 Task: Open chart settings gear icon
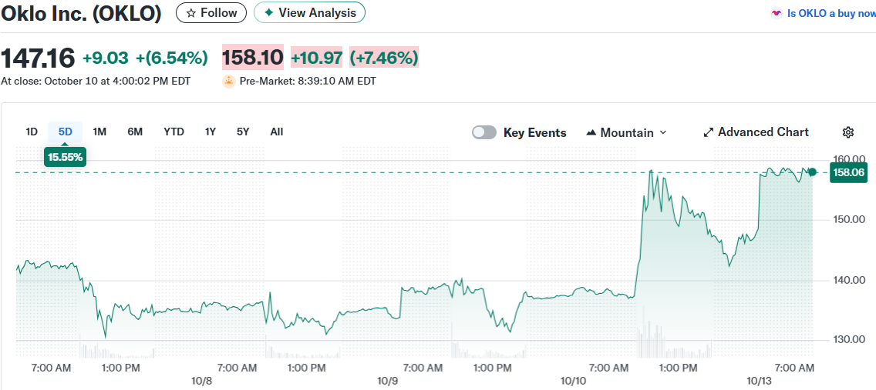[848, 132]
